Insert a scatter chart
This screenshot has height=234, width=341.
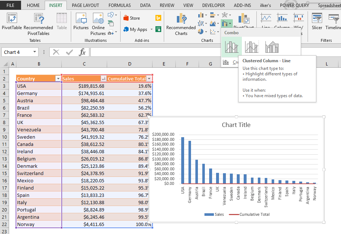213,32
